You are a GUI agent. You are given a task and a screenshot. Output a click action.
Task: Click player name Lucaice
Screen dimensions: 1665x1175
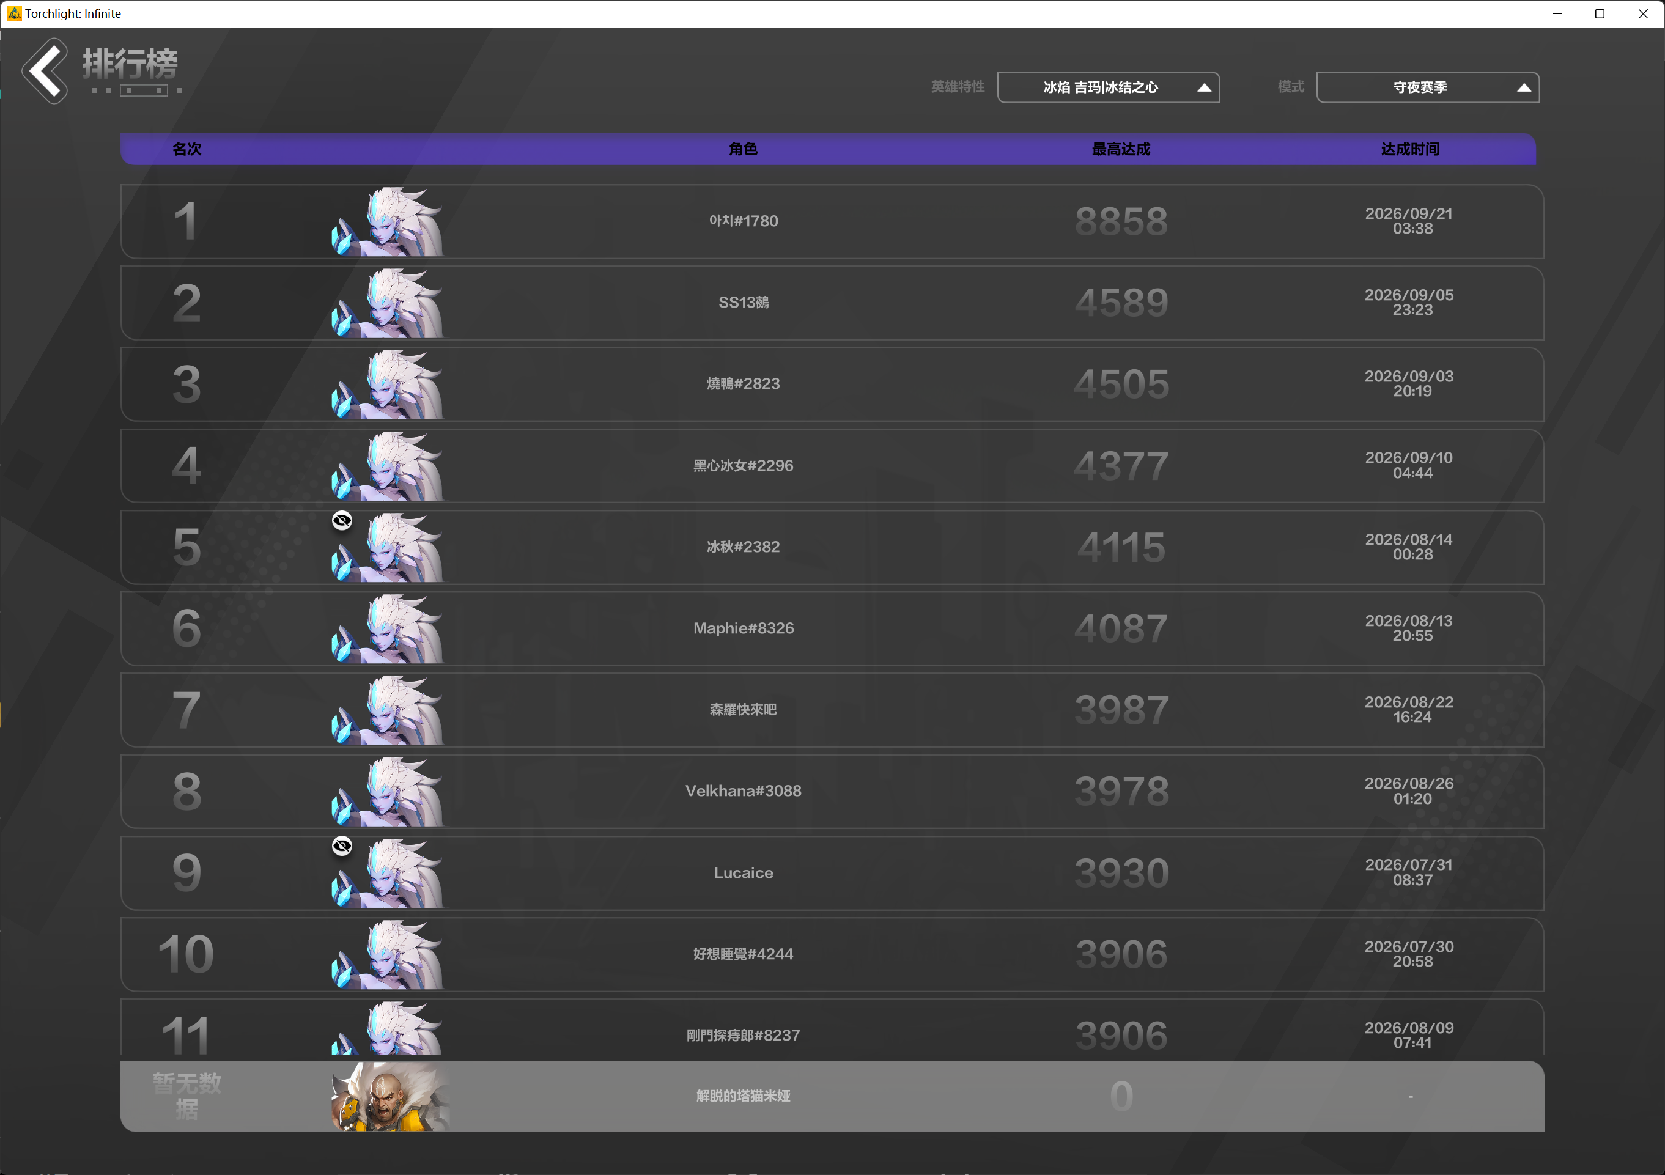pos(744,873)
